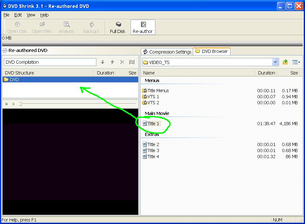Click Title 1 size 4,186 MB
Screen dimensions: 305x224
point(289,124)
